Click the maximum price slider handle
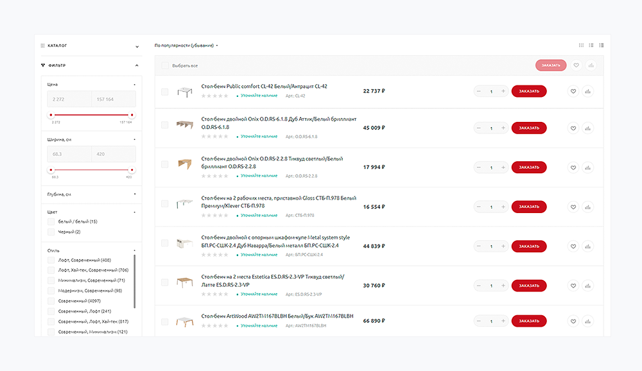The image size is (642, 371). 132,116
